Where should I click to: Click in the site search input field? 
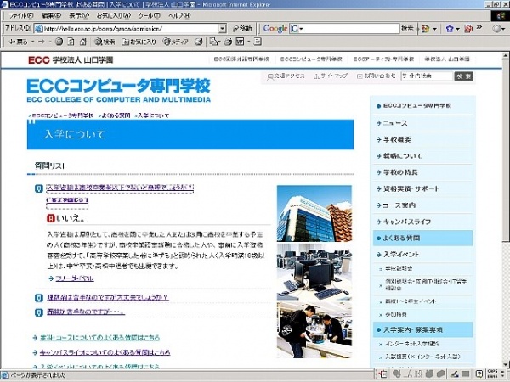pos(427,76)
